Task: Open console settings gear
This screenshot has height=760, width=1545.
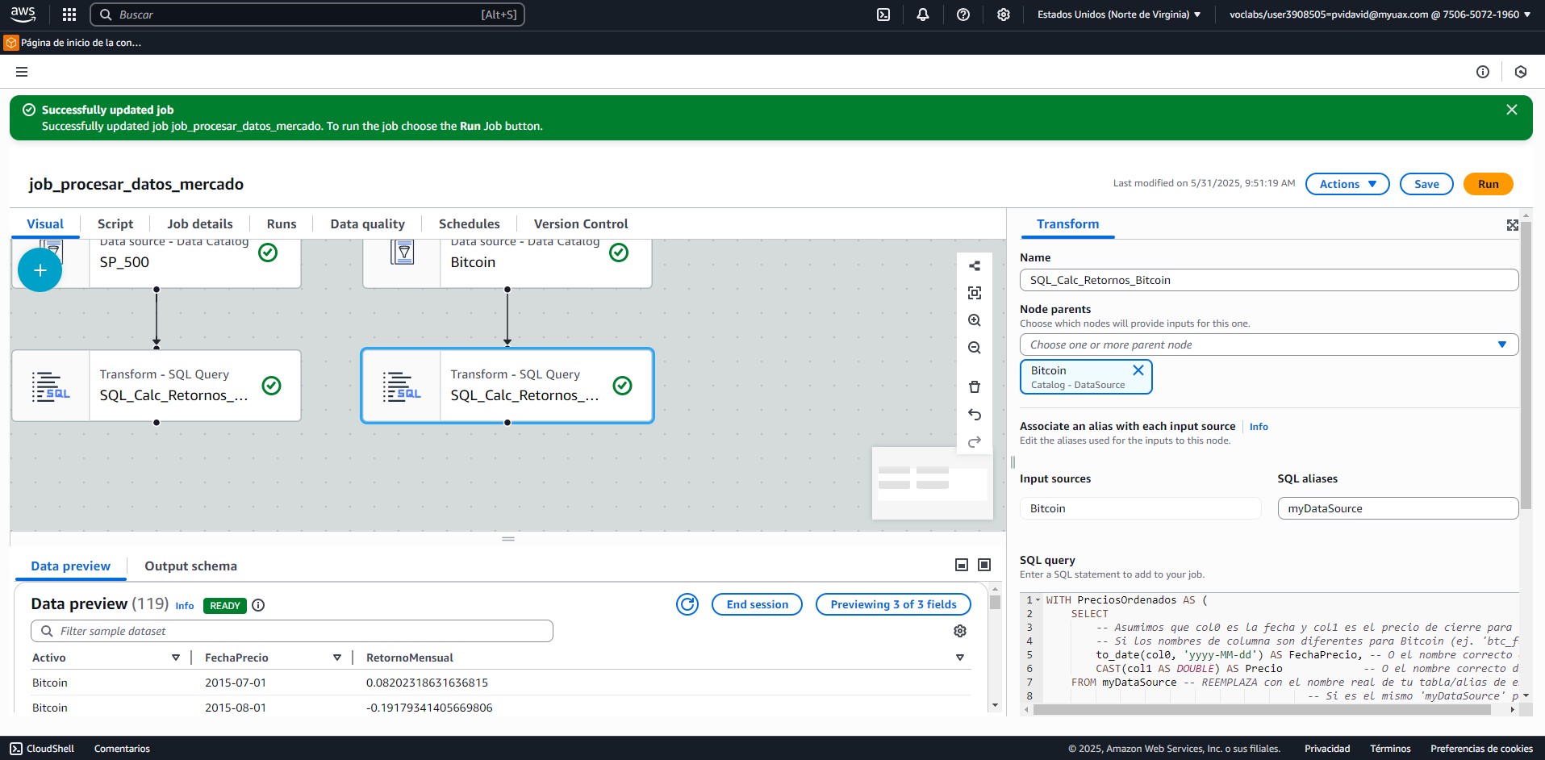Action: tap(1004, 15)
